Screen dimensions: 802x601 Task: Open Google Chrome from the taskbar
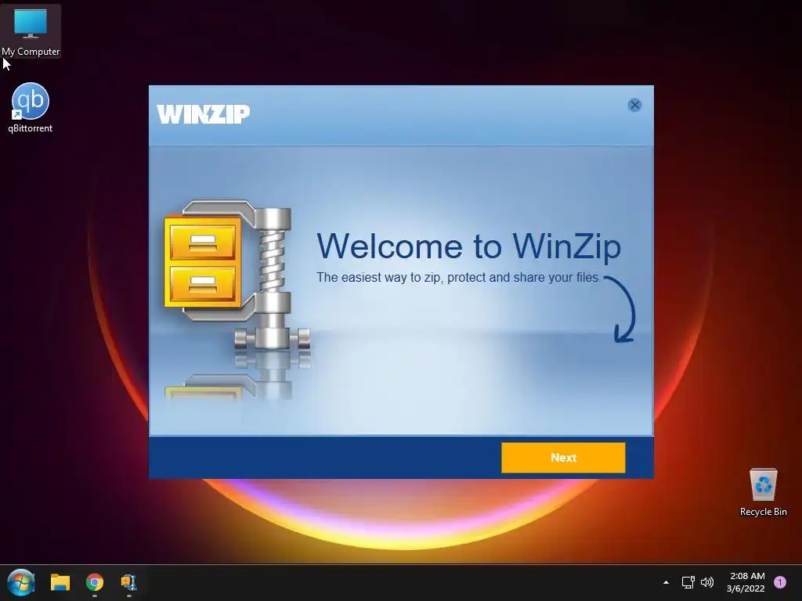point(95,582)
